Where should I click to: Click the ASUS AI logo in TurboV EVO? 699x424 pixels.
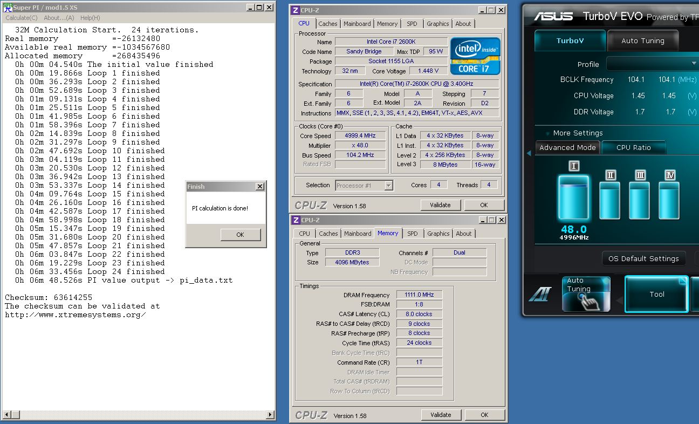[540, 295]
